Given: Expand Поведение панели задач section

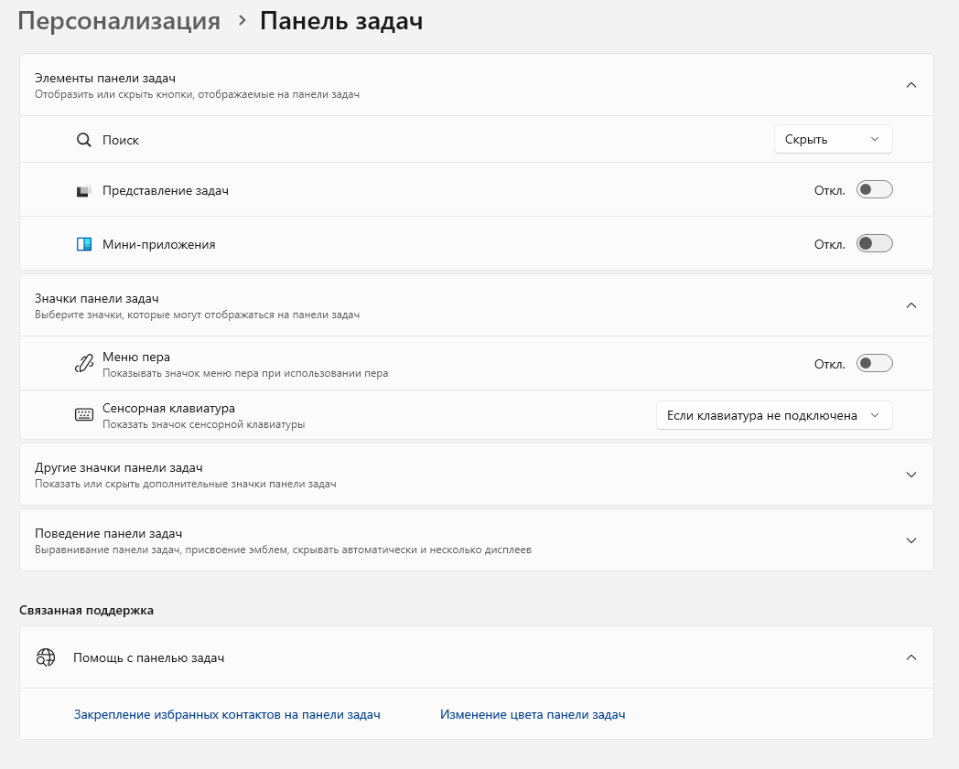Looking at the screenshot, I should point(911,541).
